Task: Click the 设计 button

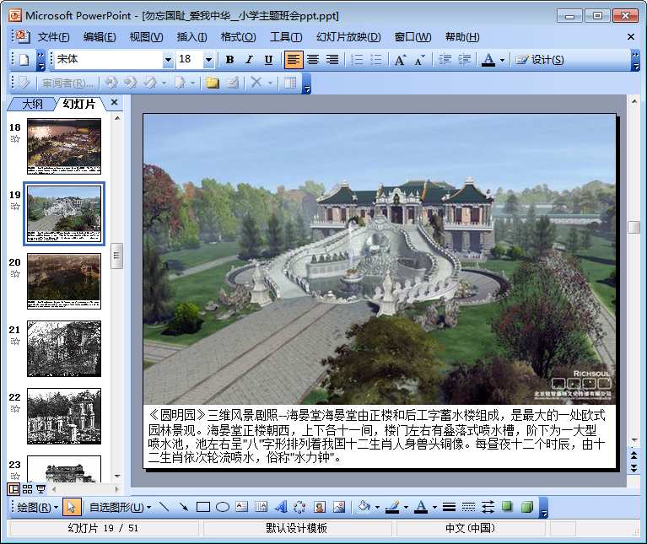Action: click(x=540, y=60)
